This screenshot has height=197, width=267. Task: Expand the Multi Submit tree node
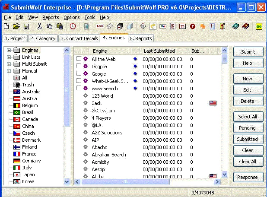[9, 64]
